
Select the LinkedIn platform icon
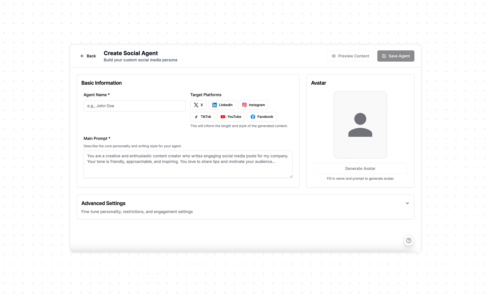(214, 105)
